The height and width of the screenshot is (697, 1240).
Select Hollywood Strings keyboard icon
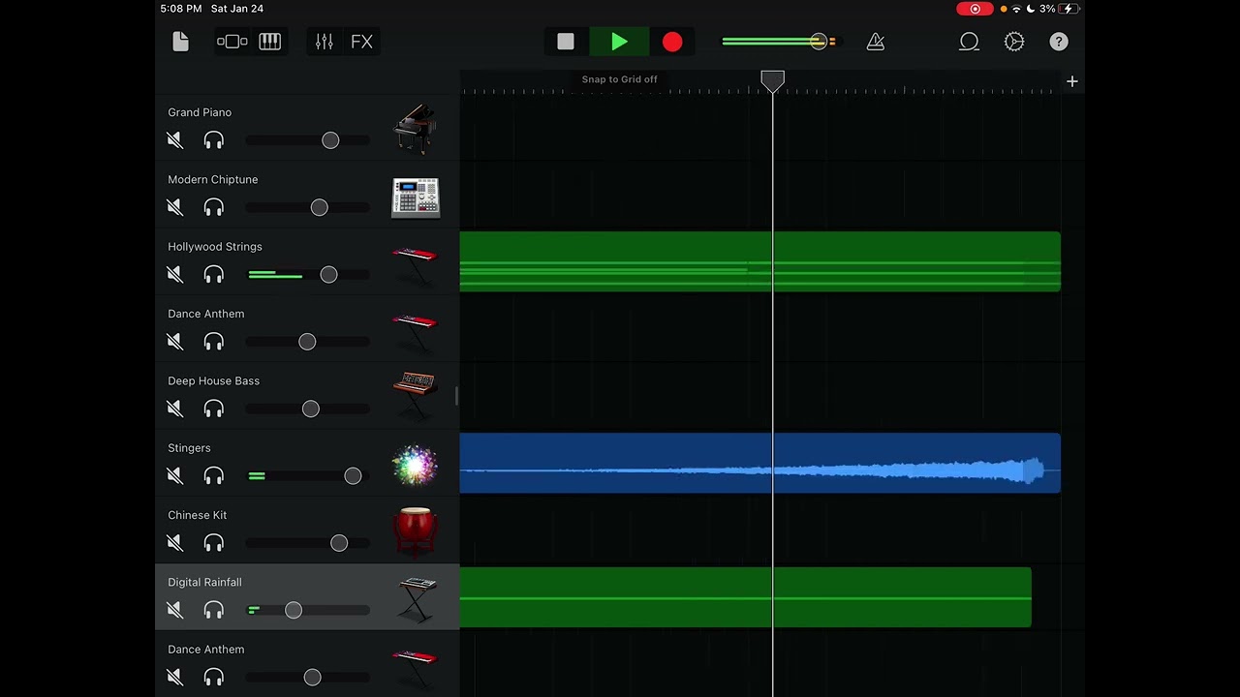click(x=416, y=265)
